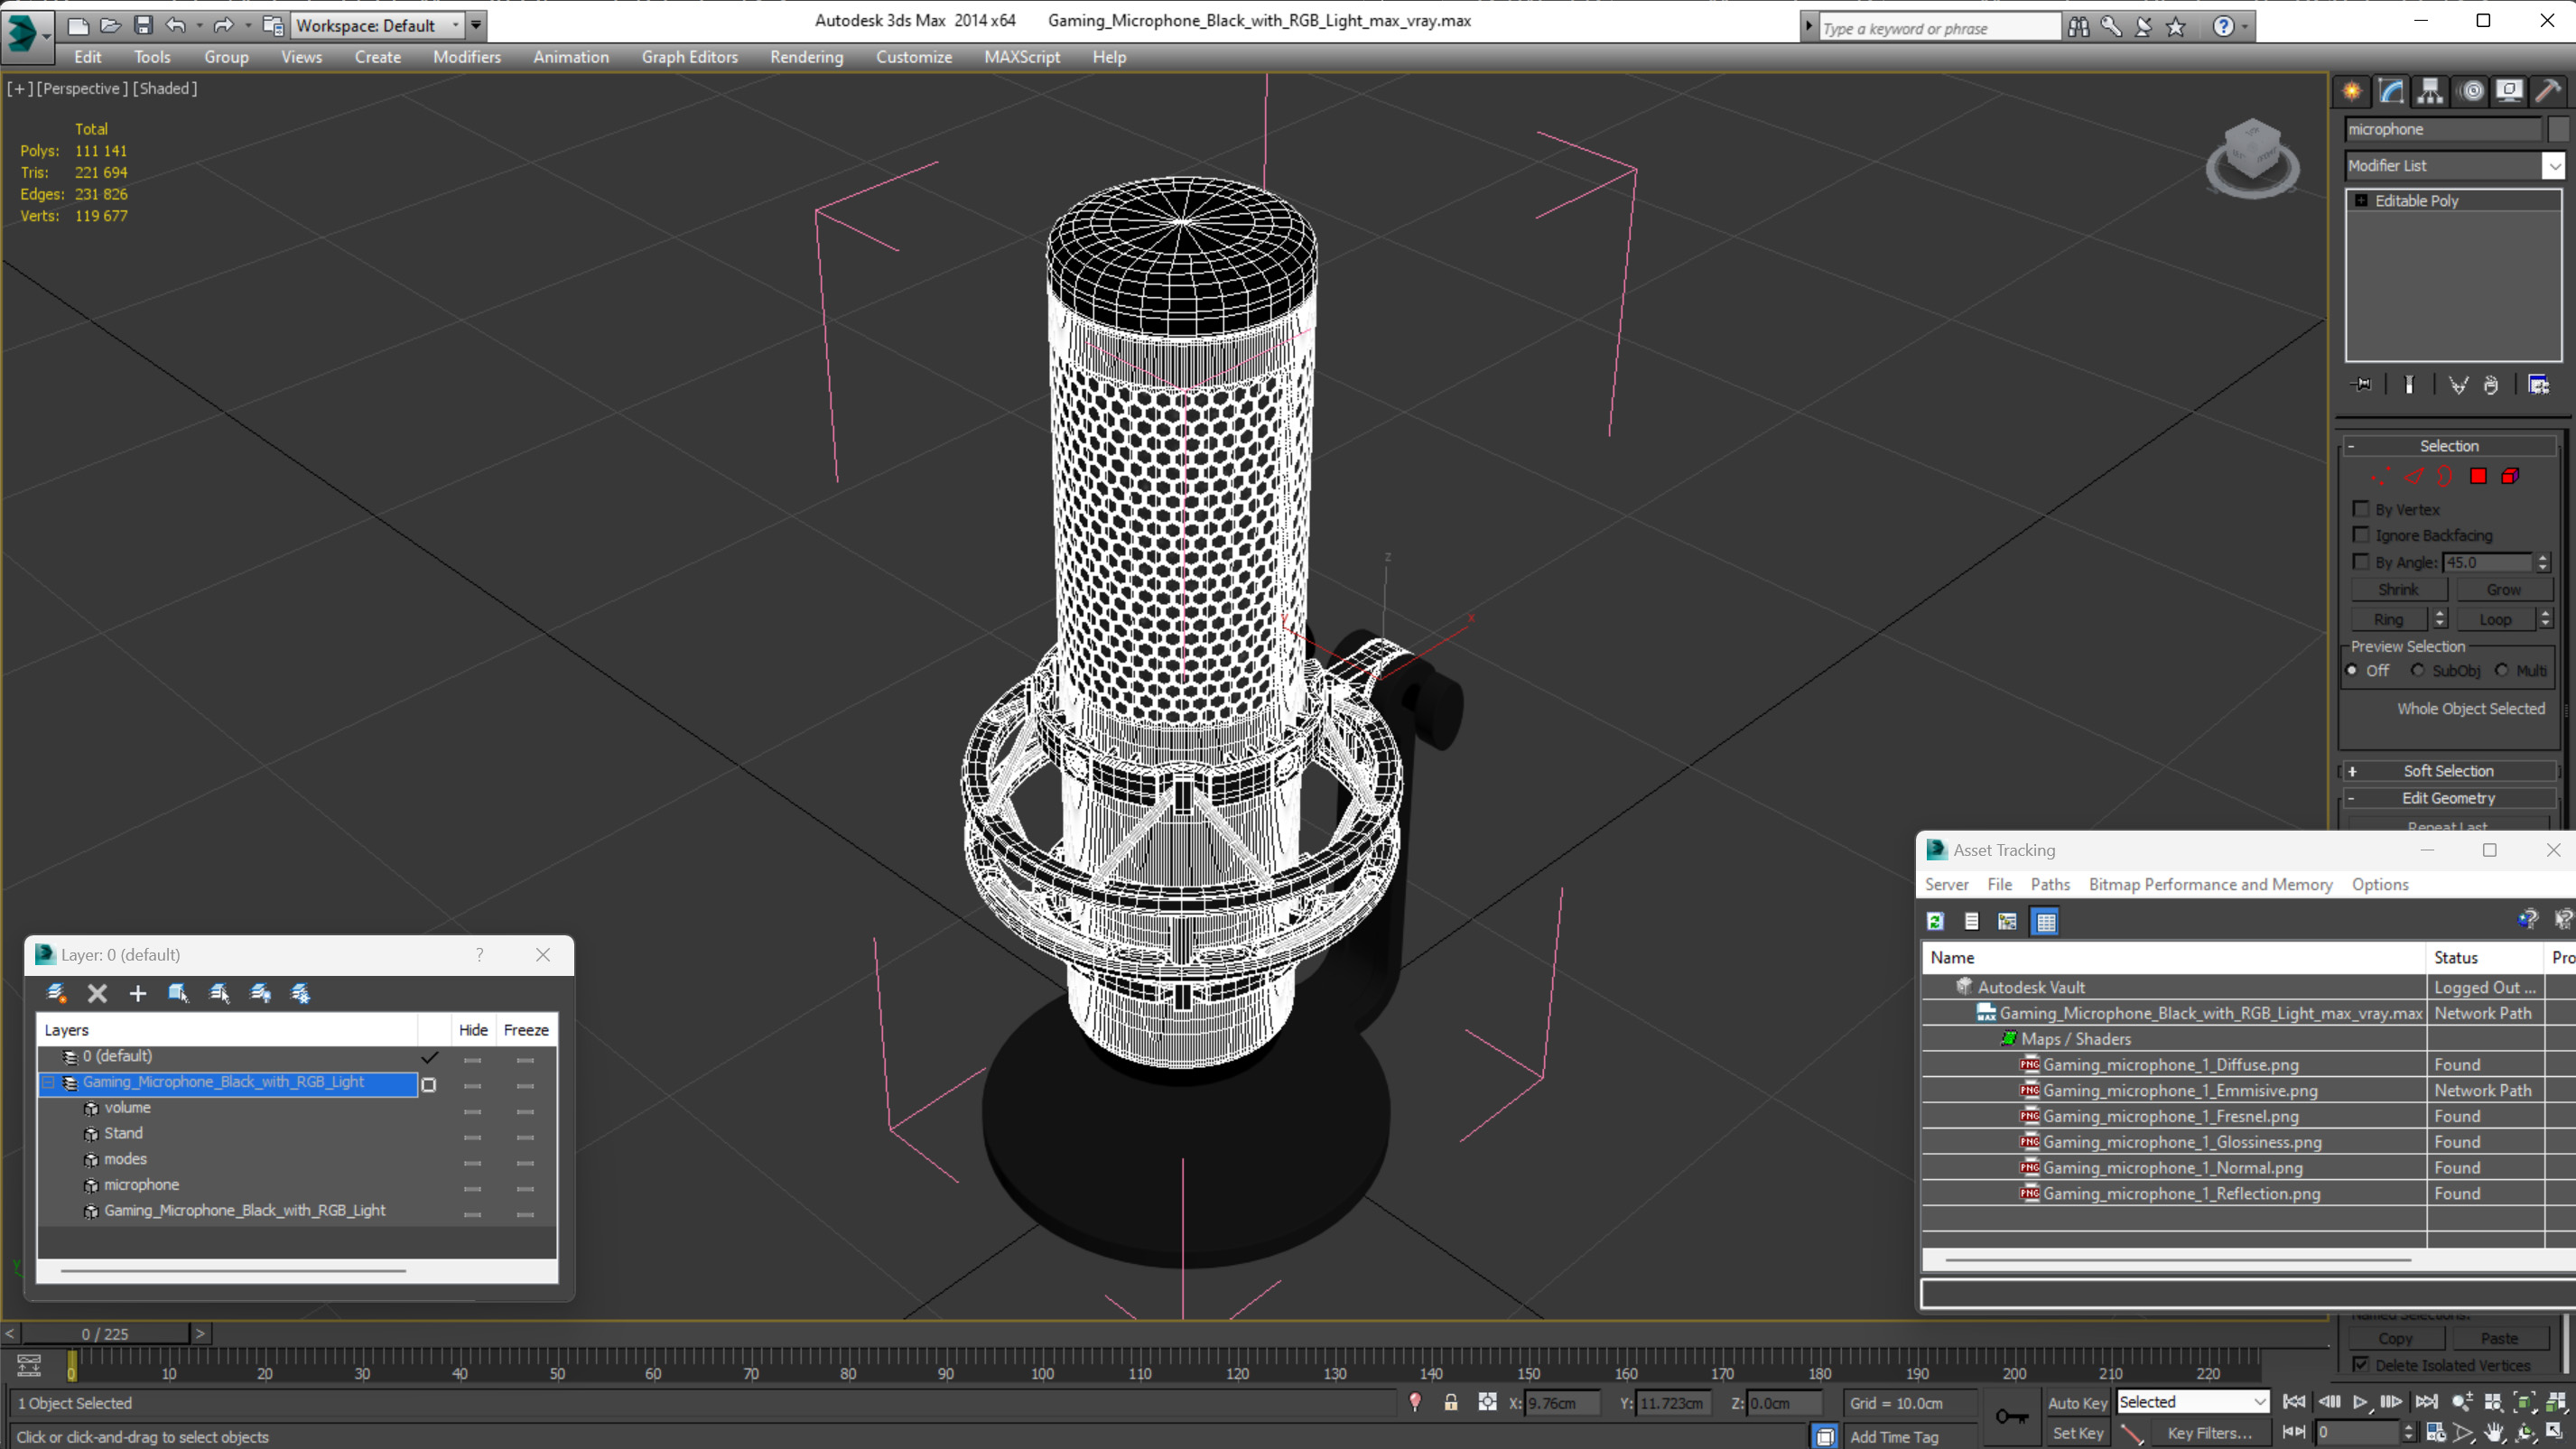
Task: Select the Polygon sub-object level icon
Action: pos(2478,477)
